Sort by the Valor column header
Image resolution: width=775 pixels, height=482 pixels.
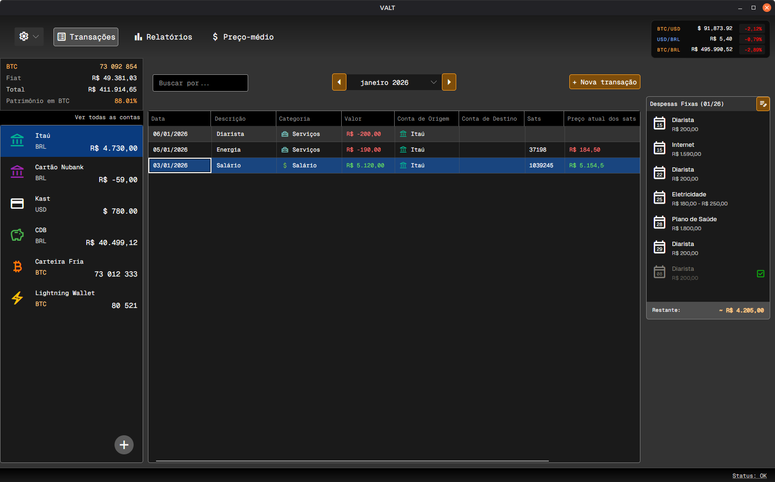(367, 119)
